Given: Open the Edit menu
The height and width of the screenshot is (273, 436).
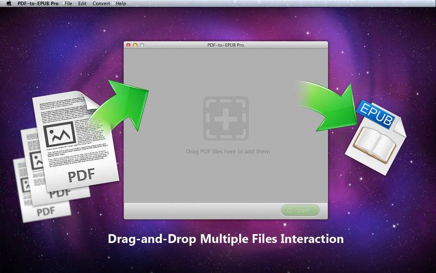Looking at the screenshot, I should 82,4.
